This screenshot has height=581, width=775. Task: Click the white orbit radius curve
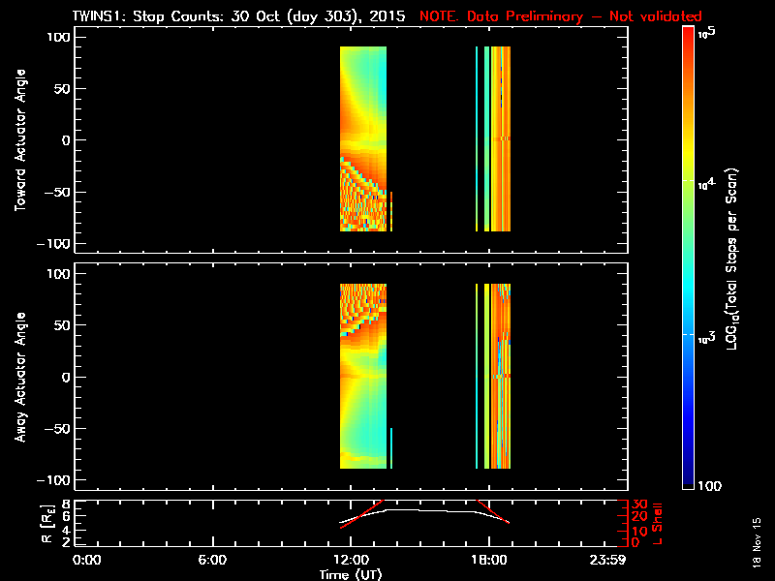pyautogui.click(x=426, y=508)
